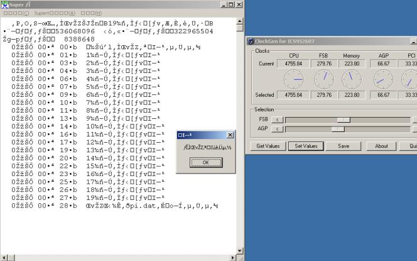Click the Get Values button
This screenshot has height=261, width=417.
click(x=268, y=146)
